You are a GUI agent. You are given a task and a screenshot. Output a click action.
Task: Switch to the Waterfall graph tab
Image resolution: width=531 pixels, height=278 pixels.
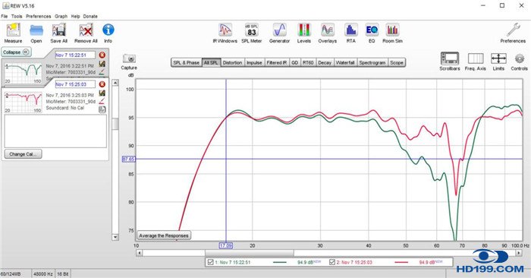click(x=345, y=63)
